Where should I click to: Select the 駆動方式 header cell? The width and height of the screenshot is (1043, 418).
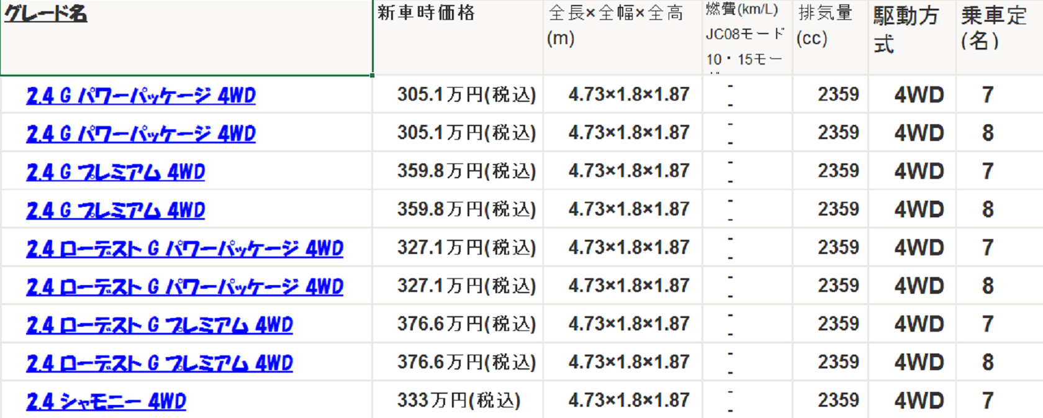[x=911, y=37]
